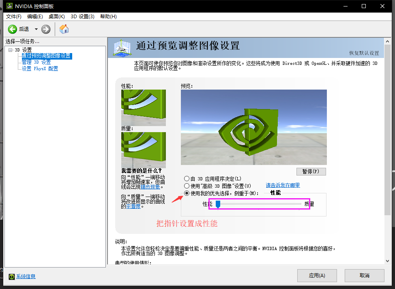Select 管理 3D 设置 in the tree

[36, 62]
